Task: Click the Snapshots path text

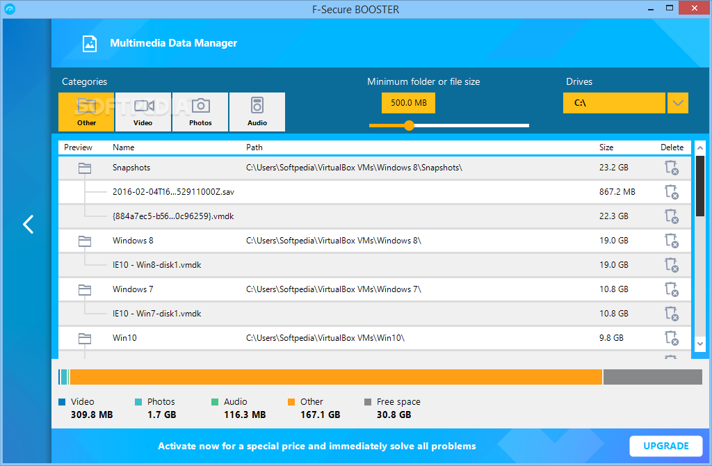Action: (x=354, y=168)
